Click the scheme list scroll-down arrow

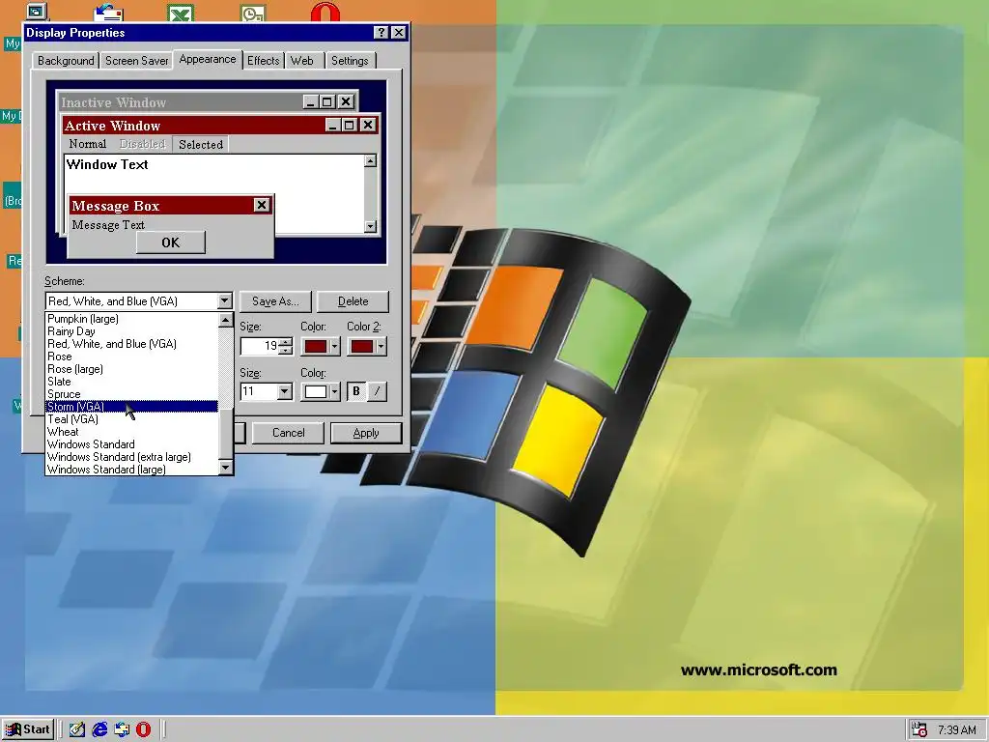[225, 468]
